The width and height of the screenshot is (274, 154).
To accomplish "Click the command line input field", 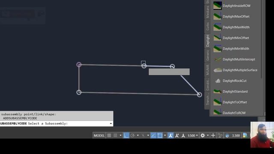I will (x=57, y=124).
